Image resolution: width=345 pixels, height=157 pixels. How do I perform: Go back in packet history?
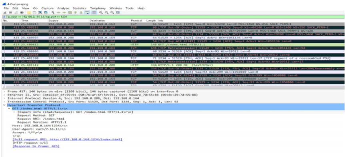pyautogui.click(x=58, y=12)
